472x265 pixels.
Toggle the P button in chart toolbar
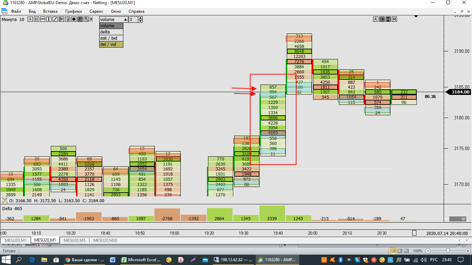(80, 19)
